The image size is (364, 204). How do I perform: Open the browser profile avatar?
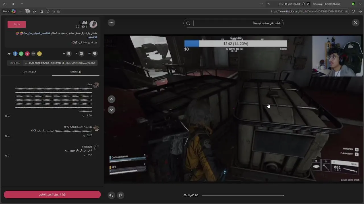[x=27, y=11]
